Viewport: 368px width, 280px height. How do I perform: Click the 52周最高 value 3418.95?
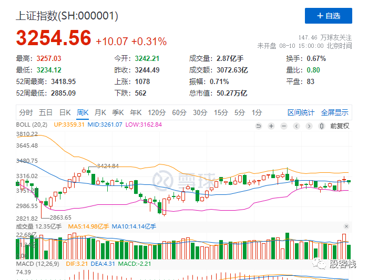coord(64,81)
